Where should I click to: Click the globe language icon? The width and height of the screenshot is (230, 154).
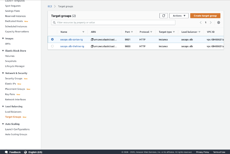pyautogui.click(x=25, y=152)
